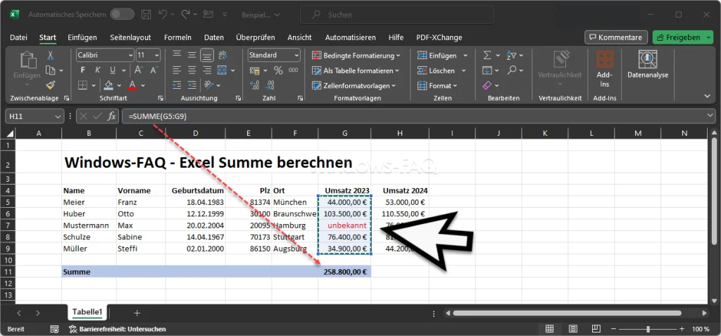Toggle middle align button
The height and width of the screenshot is (336, 721).
tap(192, 56)
